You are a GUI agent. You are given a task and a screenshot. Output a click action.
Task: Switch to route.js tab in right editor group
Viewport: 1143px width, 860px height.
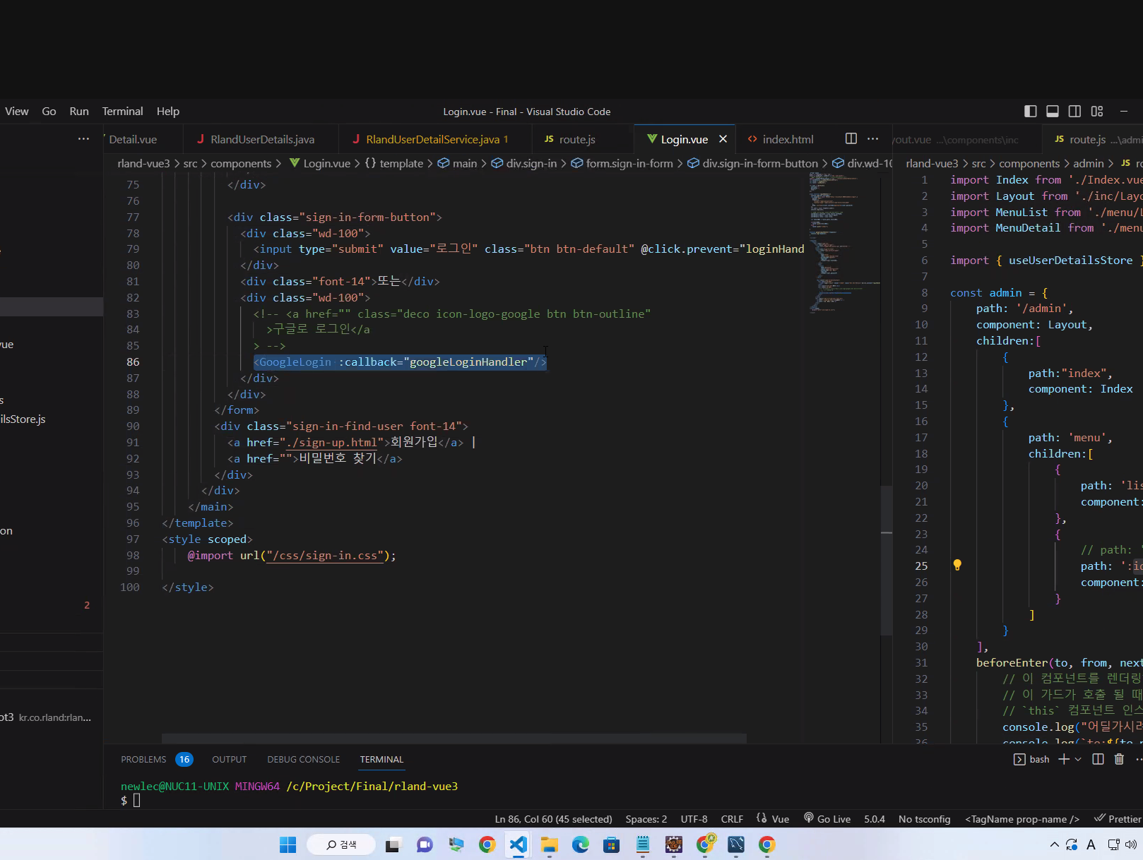click(1094, 139)
